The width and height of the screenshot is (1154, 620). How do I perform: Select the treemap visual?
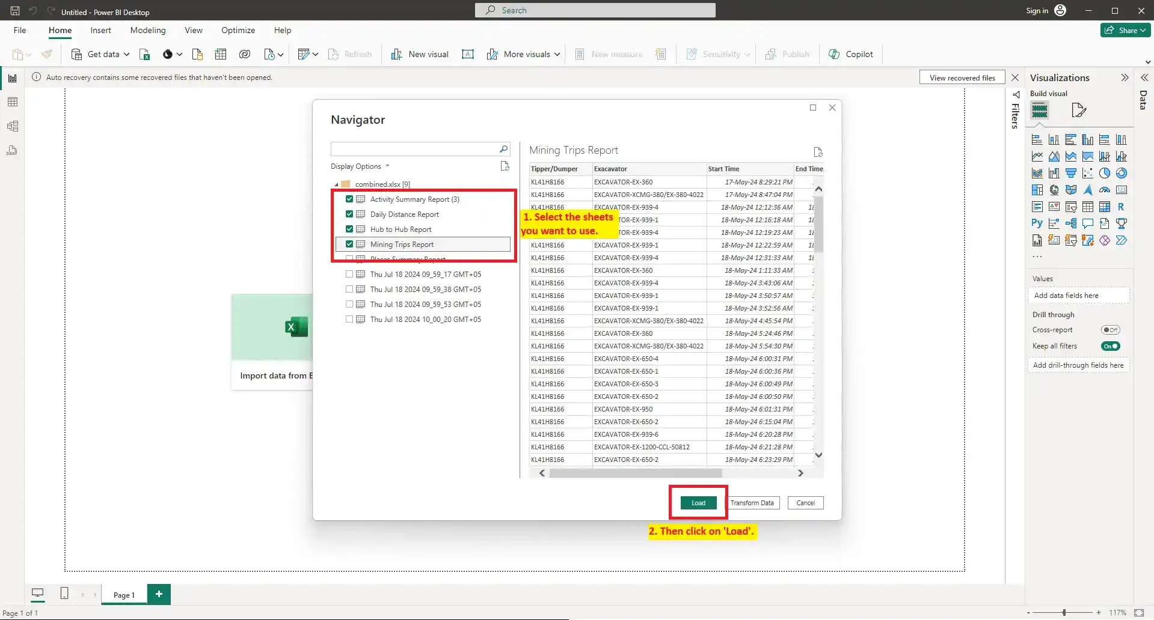click(1037, 190)
